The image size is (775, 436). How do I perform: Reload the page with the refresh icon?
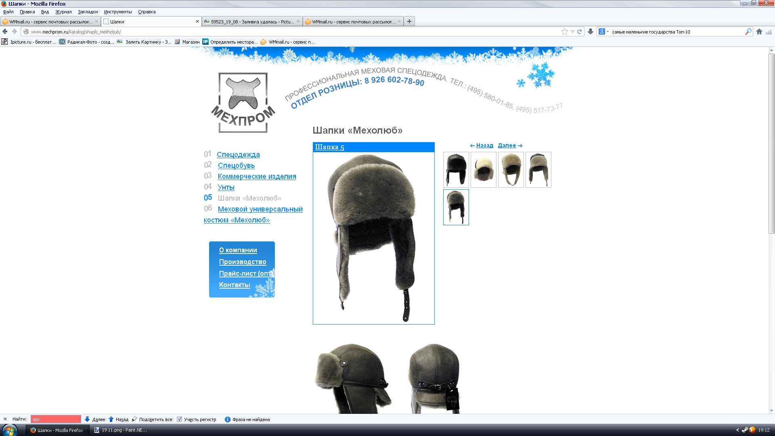point(579,31)
